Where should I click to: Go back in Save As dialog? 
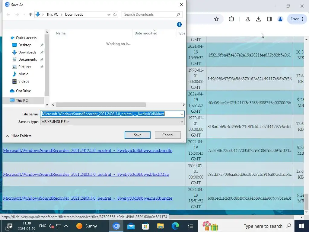[8, 14]
